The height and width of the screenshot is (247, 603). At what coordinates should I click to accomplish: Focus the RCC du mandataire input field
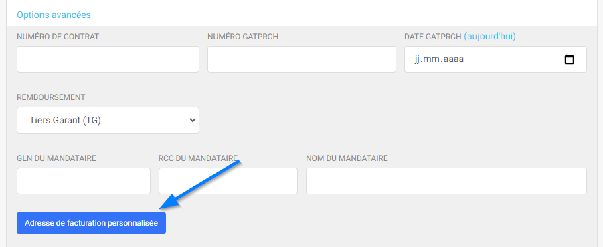pyautogui.click(x=228, y=181)
